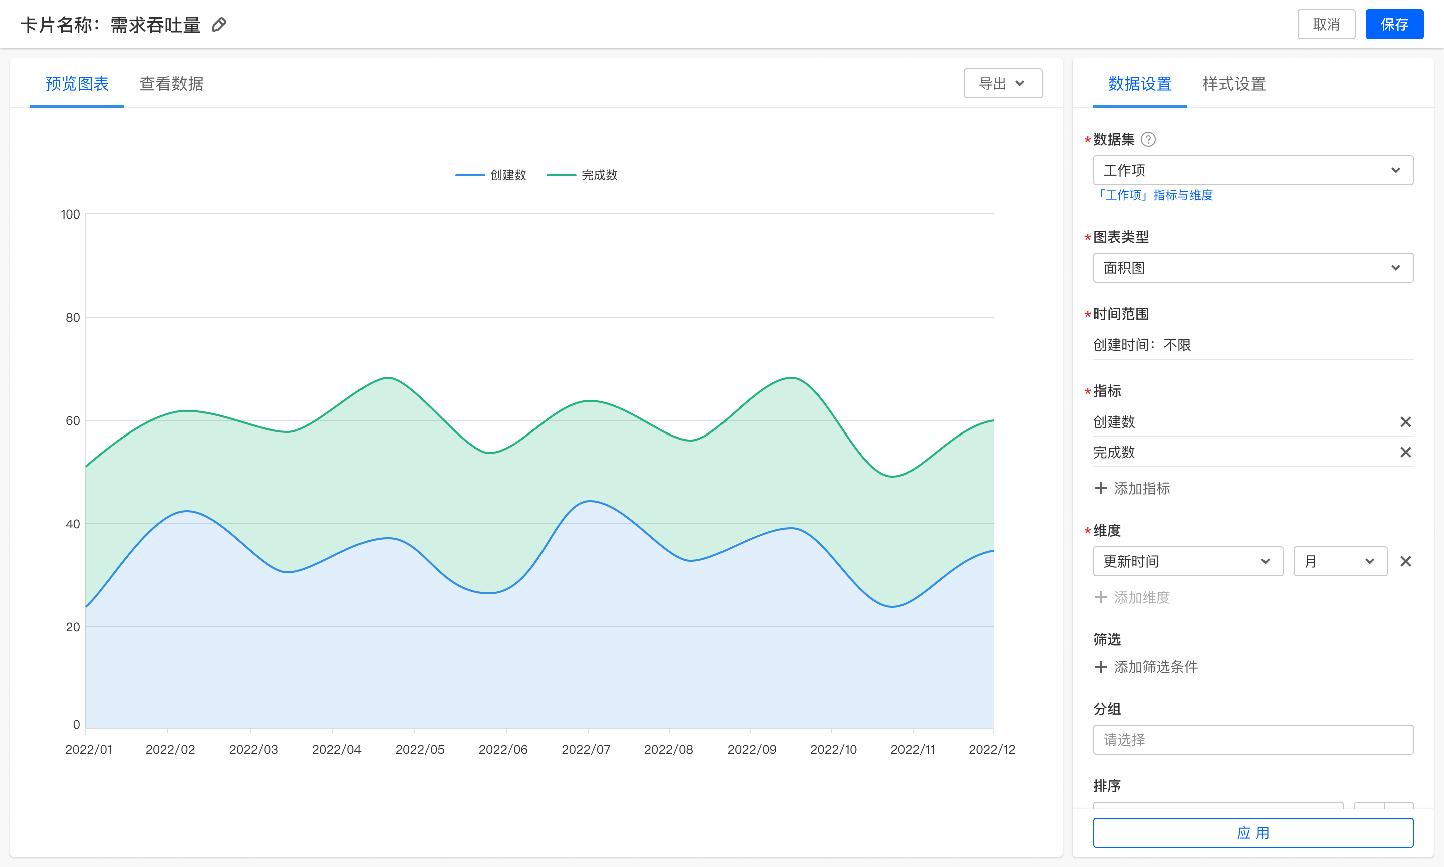Delete the 更新时间 dimension via its X
The height and width of the screenshot is (867, 1444).
[1405, 561]
